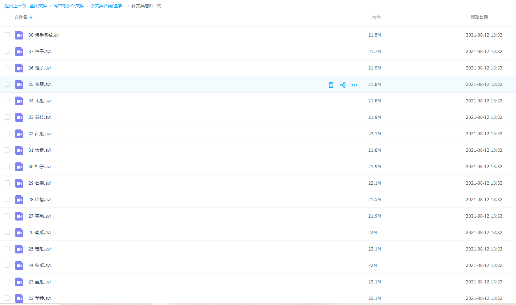
Task: Open the more options menu for 35 龙眼.avi
Action: 354,85
